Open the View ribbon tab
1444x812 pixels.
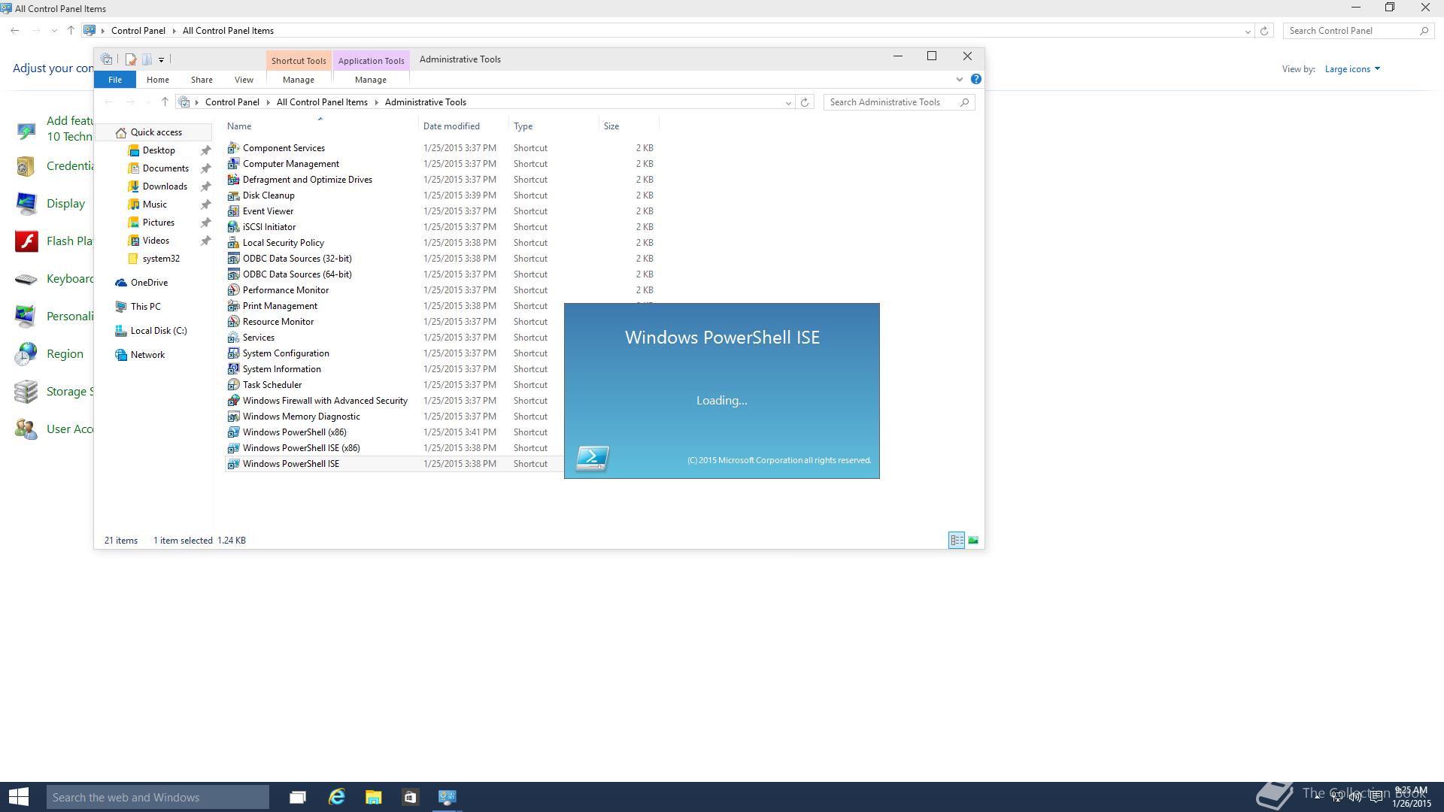pos(244,80)
